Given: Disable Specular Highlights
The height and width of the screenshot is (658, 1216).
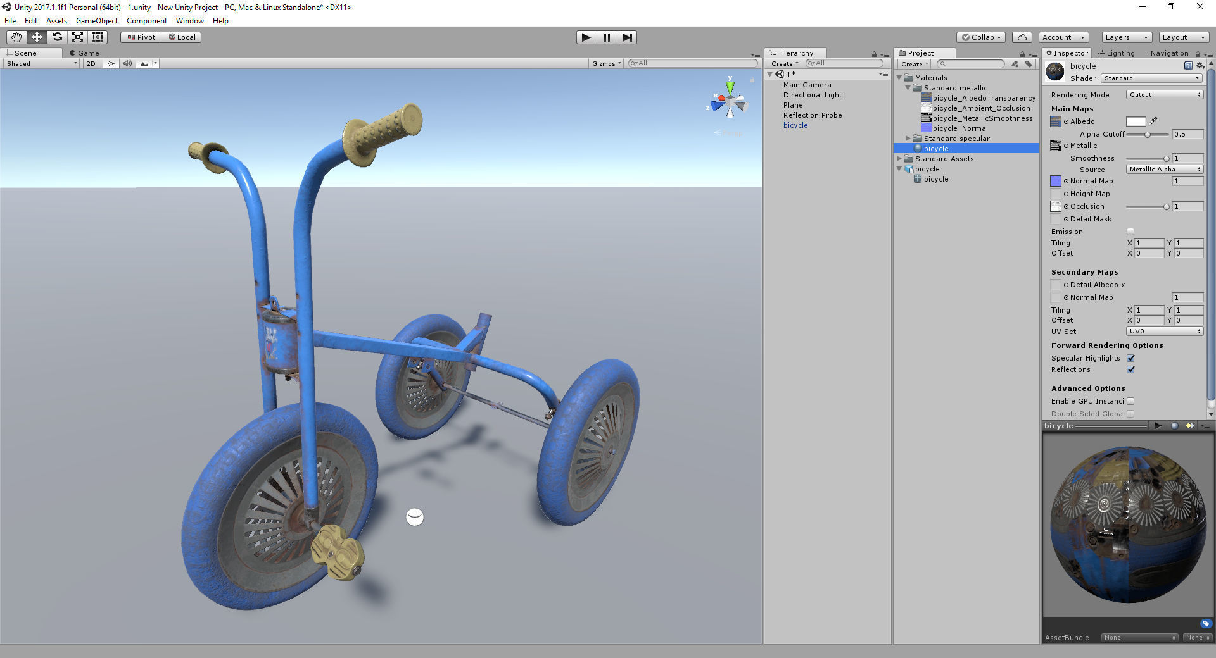Looking at the screenshot, I should pos(1130,358).
